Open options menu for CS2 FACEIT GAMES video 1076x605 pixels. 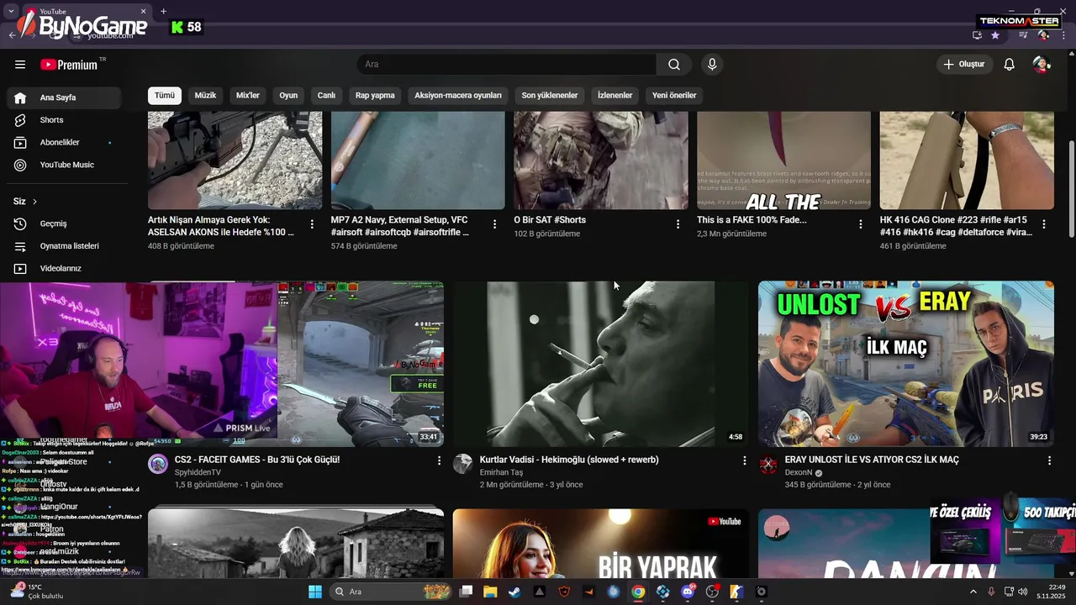tap(439, 460)
